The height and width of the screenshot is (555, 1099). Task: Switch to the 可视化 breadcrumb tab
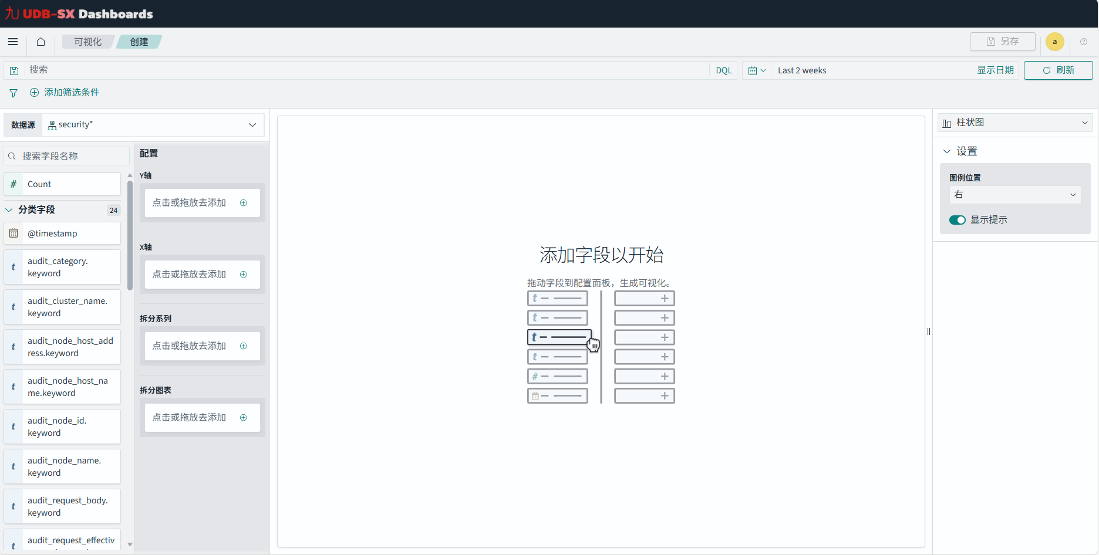[87, 41]
